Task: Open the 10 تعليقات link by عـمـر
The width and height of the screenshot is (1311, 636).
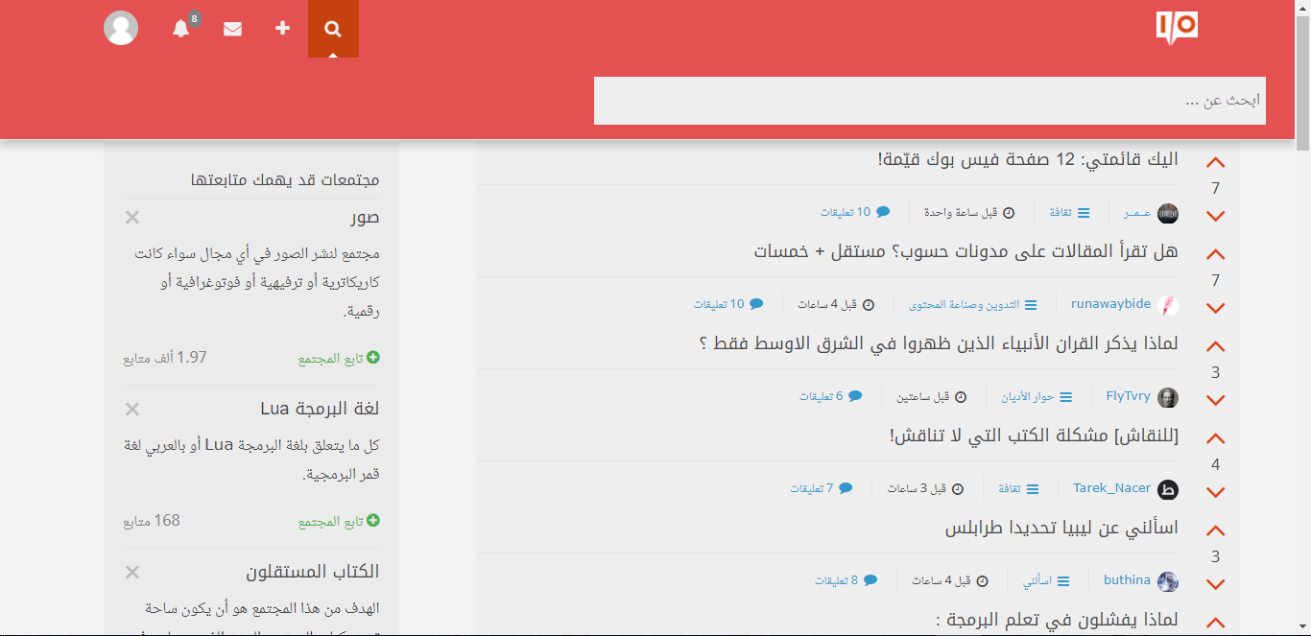Action: 855,212
